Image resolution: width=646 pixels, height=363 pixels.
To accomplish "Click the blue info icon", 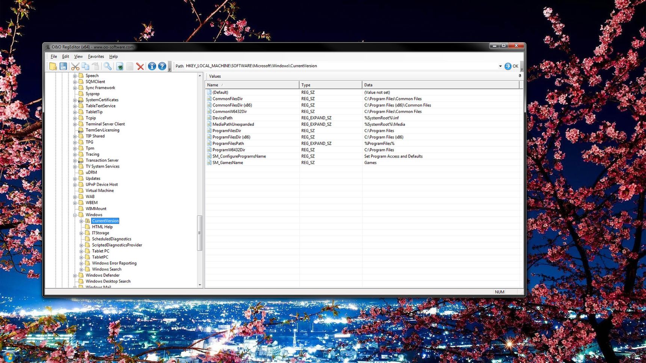I will click(152, 66).
